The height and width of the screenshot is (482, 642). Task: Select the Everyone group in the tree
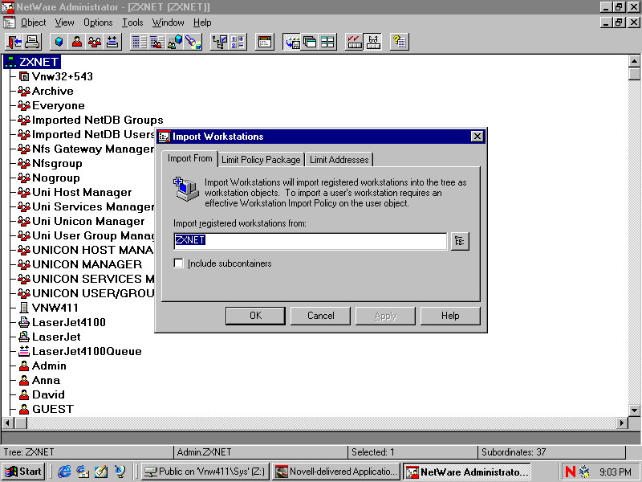point(51,106)
